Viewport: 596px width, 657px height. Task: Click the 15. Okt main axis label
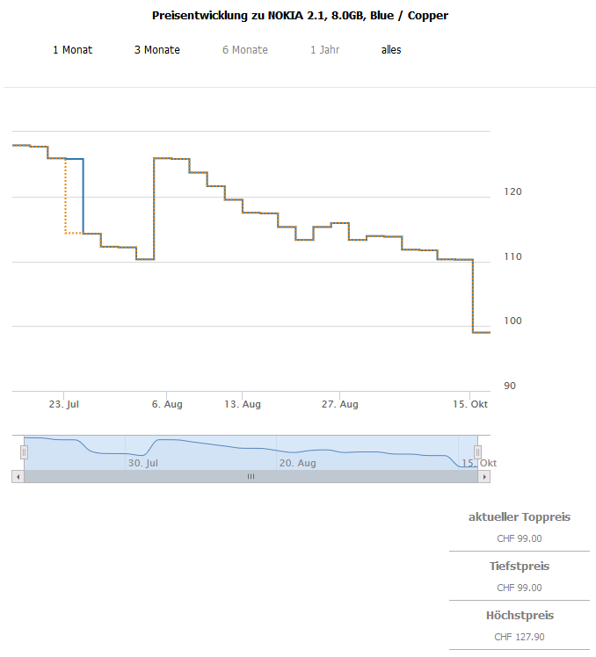point(470,404)
